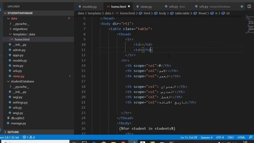
Task: Click the error count icon in status bar
Action: click(24, 137)
